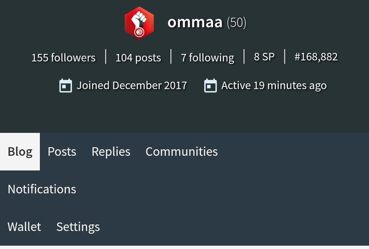369x249 pixels.
Task: Open the Settings page
Action: point(78,227)
